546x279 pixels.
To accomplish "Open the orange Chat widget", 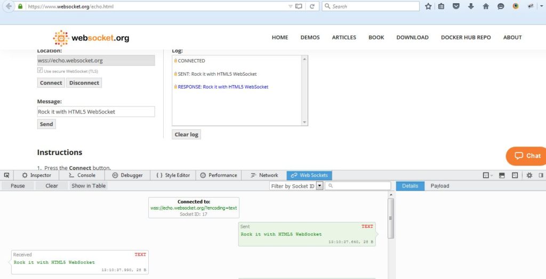I will [526, 156].
